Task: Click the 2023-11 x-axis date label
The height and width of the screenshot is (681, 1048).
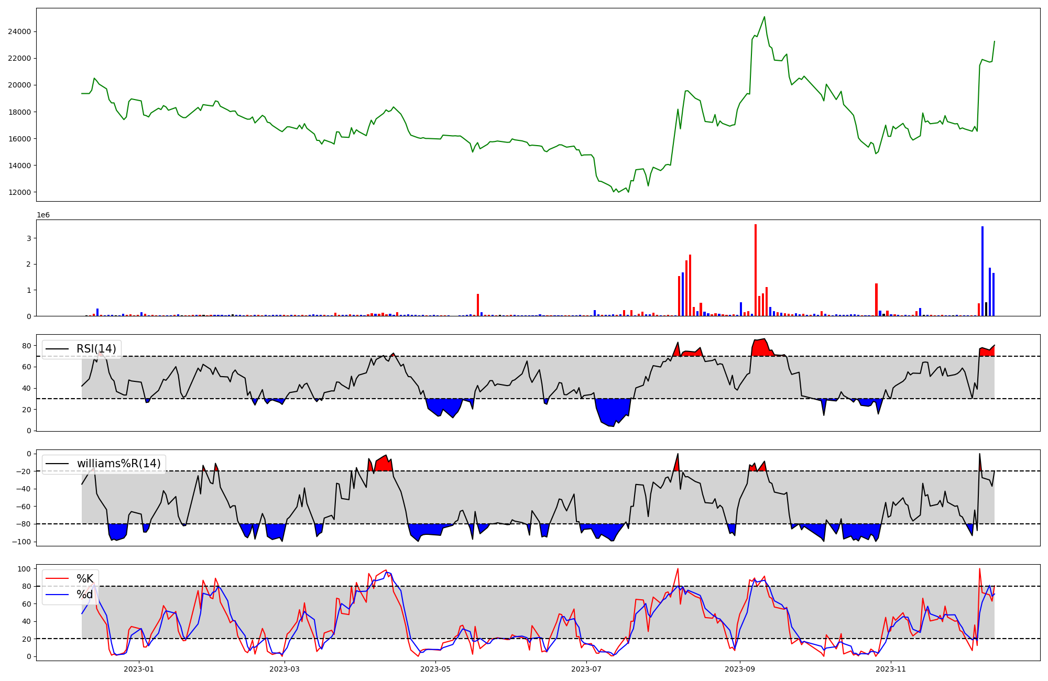Action: tap(890, 669)
